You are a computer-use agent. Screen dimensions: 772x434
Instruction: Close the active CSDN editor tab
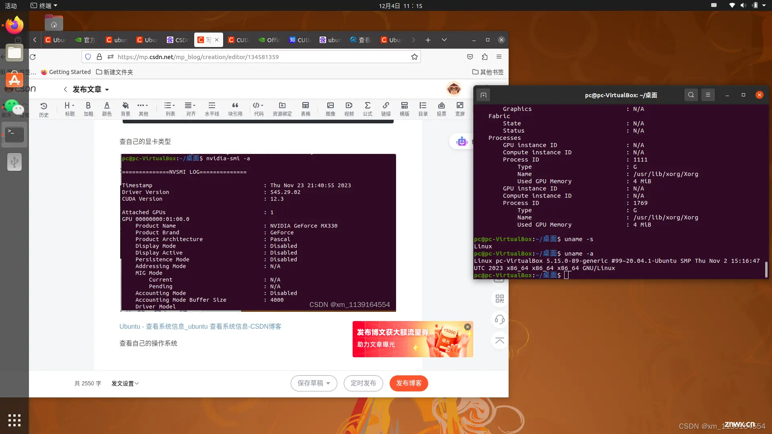pyautogui.click(x=217, y=40)
